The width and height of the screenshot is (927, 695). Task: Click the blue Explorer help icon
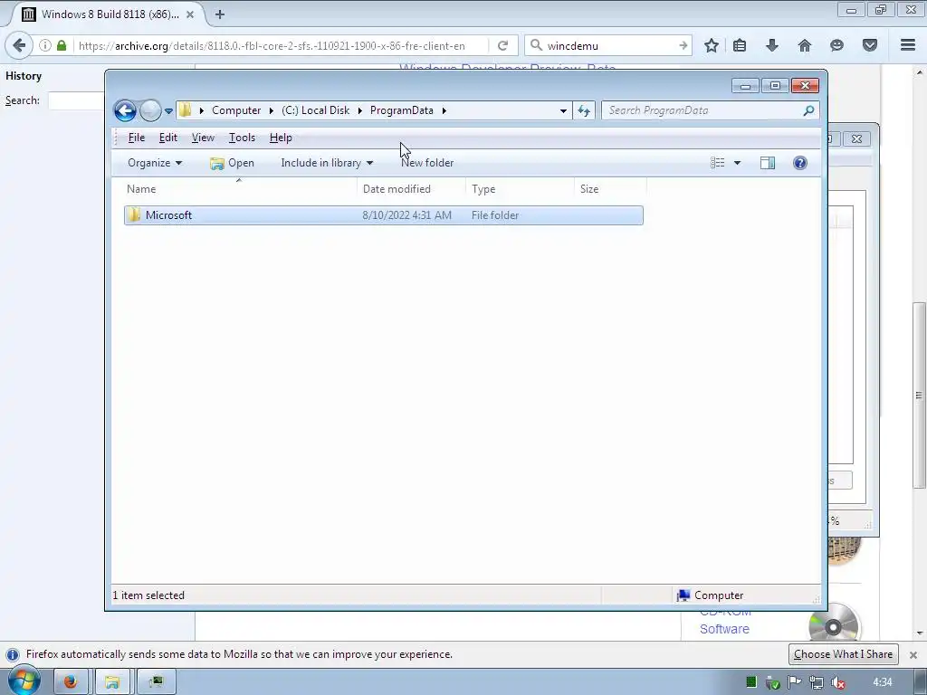pyautogui.click(x=800, y=163)
